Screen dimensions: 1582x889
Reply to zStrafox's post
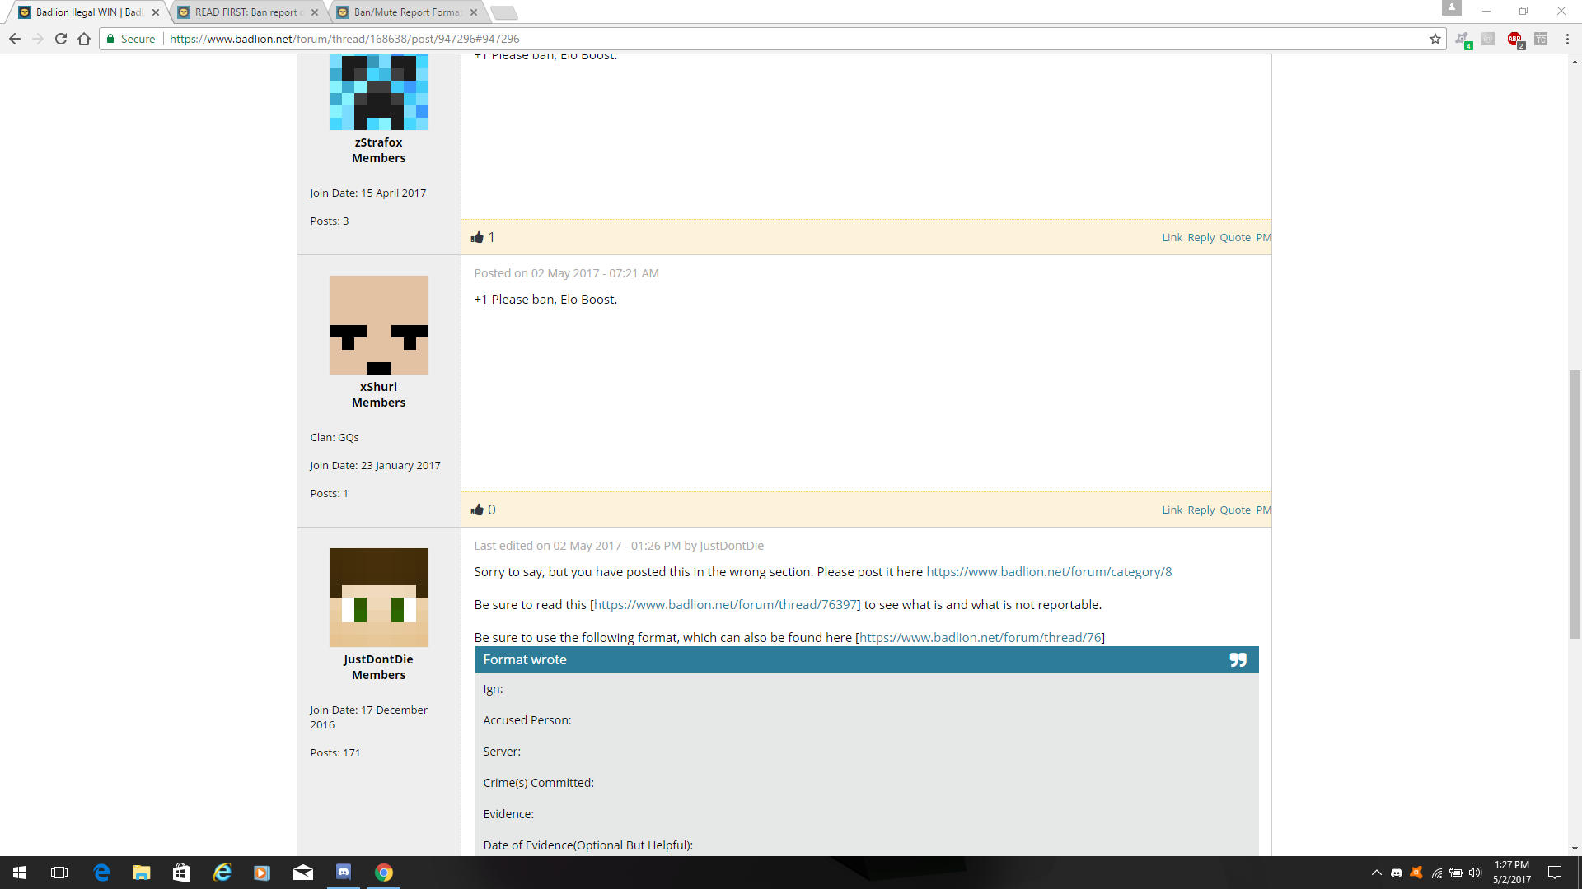coord(1201,237)
